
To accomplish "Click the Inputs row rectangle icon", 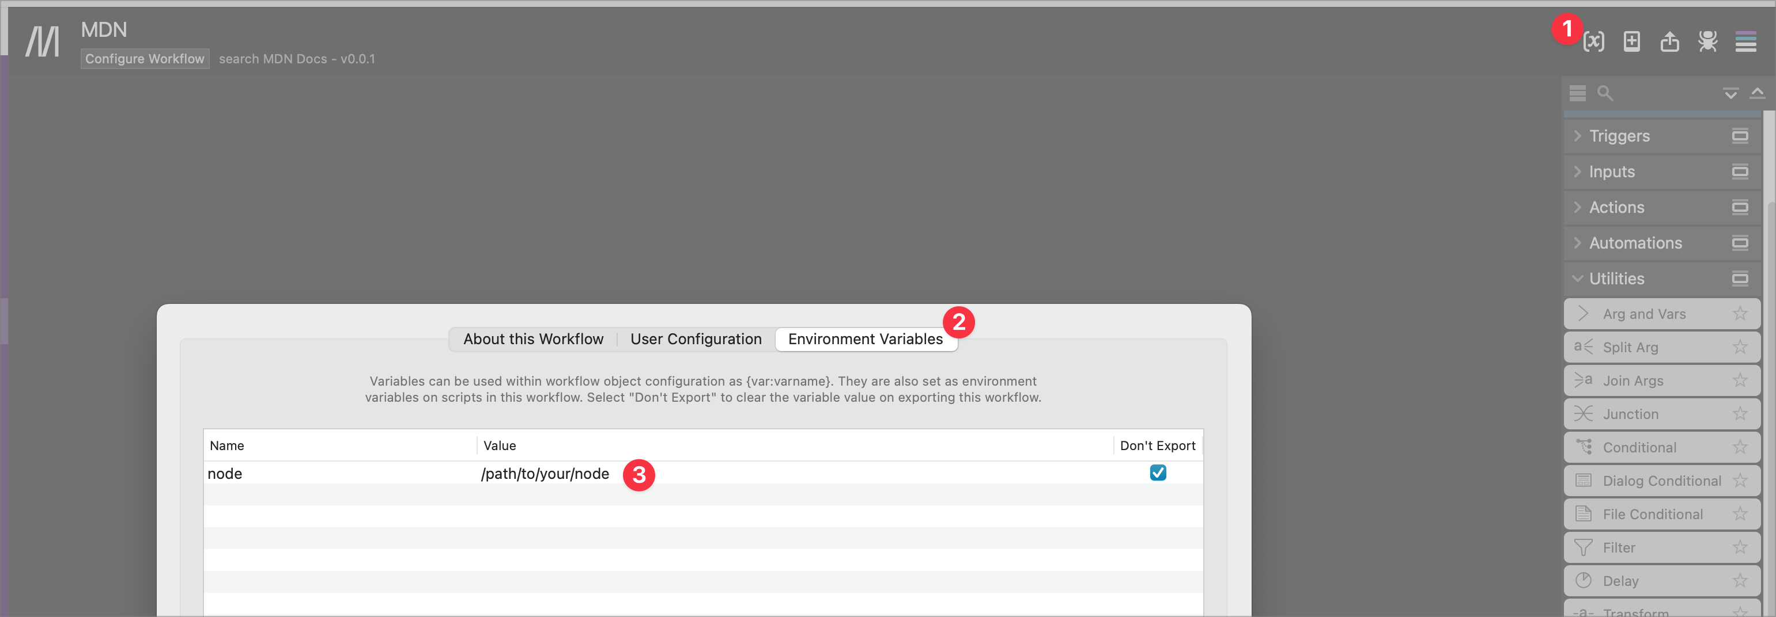I will click(1740, 172).
